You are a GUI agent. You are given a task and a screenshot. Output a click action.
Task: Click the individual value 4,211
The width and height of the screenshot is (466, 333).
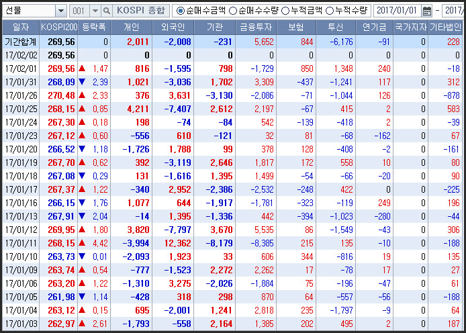coord(138,109)
